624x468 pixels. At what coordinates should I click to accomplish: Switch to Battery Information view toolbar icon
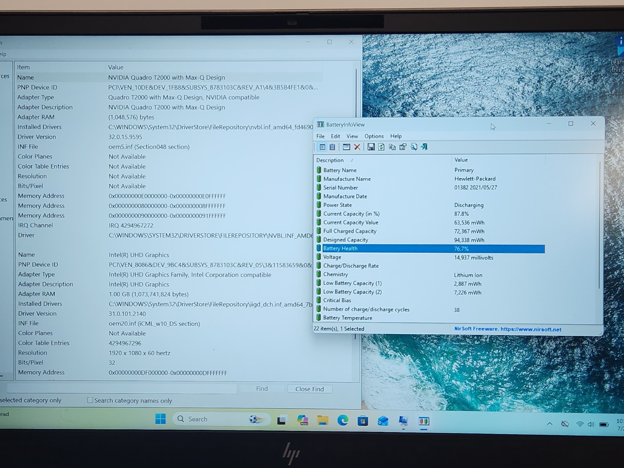pyautogui.click(x=322, y=147)
